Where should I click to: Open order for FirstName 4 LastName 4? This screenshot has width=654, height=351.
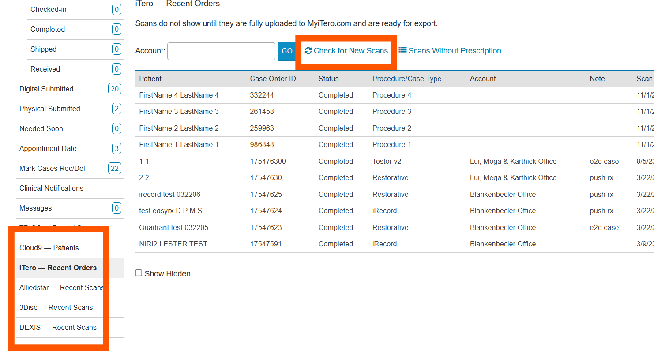point(179,95)
